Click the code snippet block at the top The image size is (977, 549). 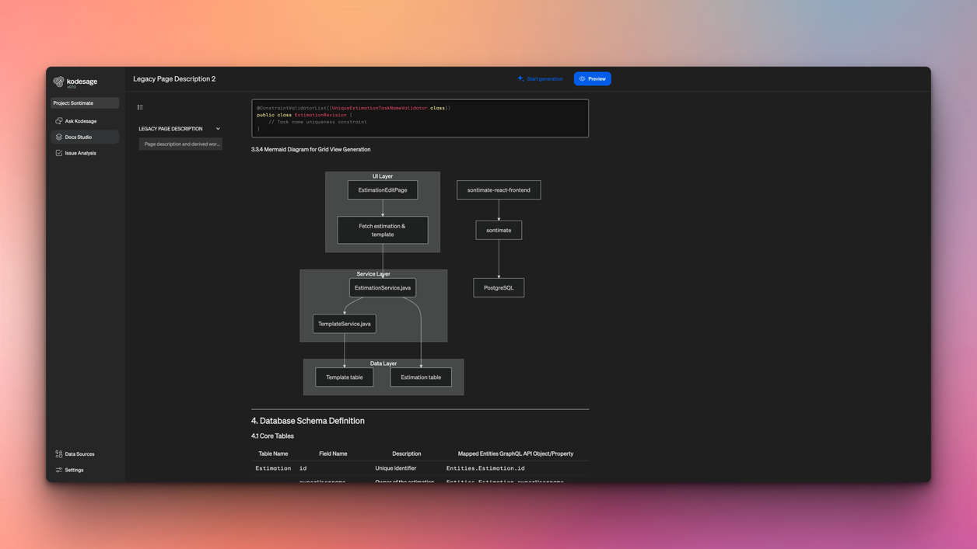click(420, 118)
